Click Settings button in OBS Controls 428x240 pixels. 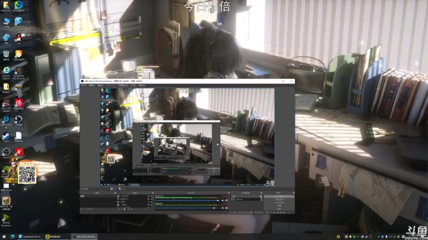(x=279, y=206)
